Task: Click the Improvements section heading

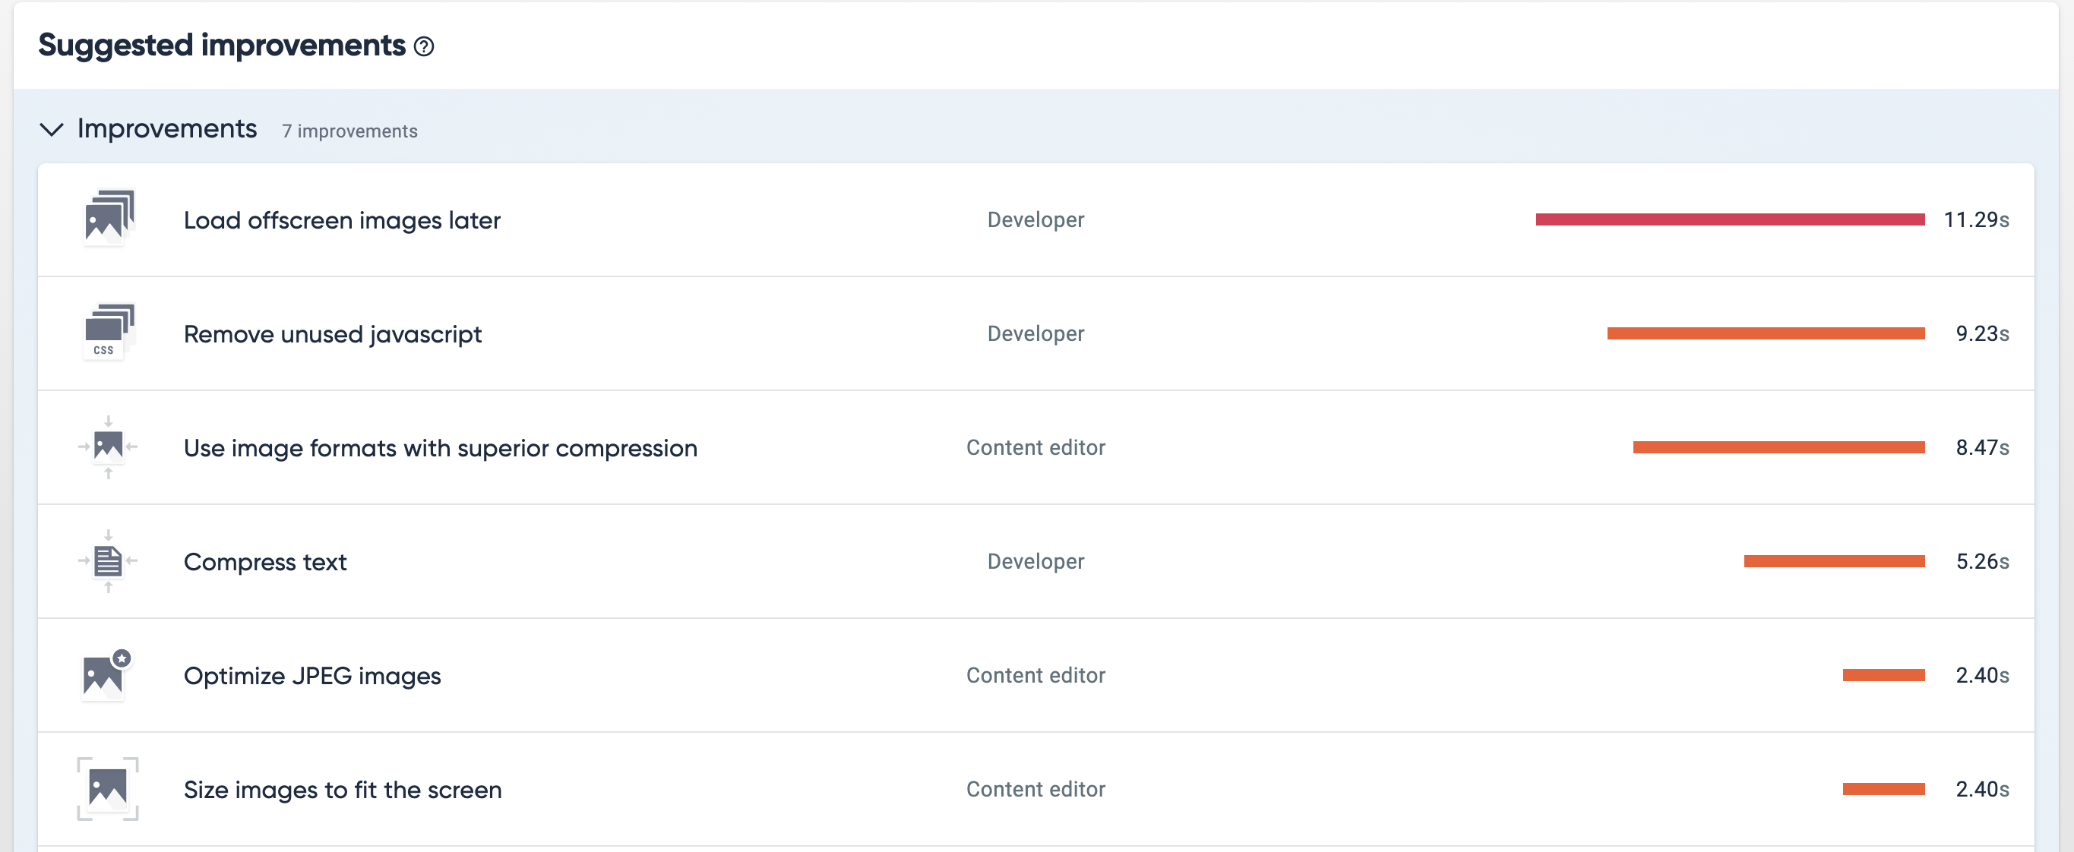Action: (166, 129)
